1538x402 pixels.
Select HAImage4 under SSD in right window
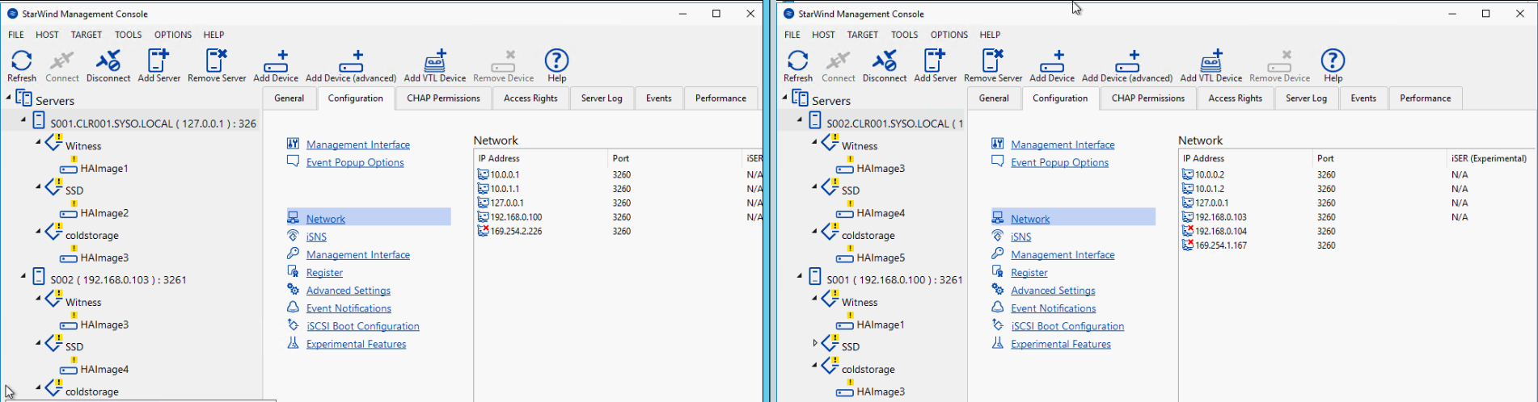tap(881, 213)
